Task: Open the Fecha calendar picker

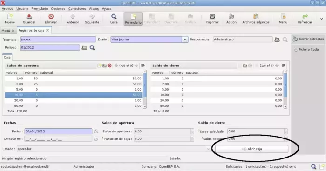Action: point(95,132)
